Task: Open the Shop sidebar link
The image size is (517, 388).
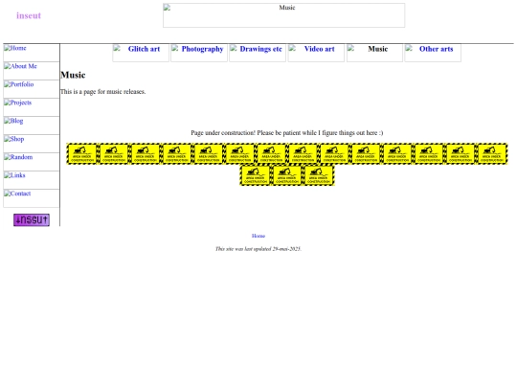Action: pos(32,143)
